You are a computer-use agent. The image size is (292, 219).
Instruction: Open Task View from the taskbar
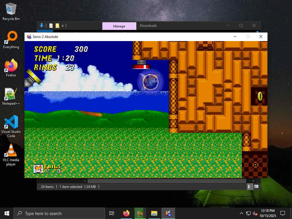coord(112,213)
